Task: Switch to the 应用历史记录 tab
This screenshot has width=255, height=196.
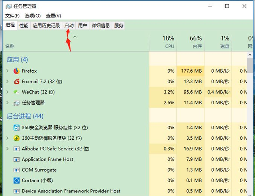Action: pyautogui.click(x=46, y=26)
